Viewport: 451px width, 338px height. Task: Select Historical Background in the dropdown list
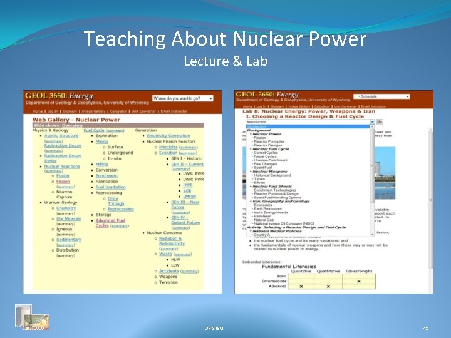pyautogui.click(x=272, y=175)
